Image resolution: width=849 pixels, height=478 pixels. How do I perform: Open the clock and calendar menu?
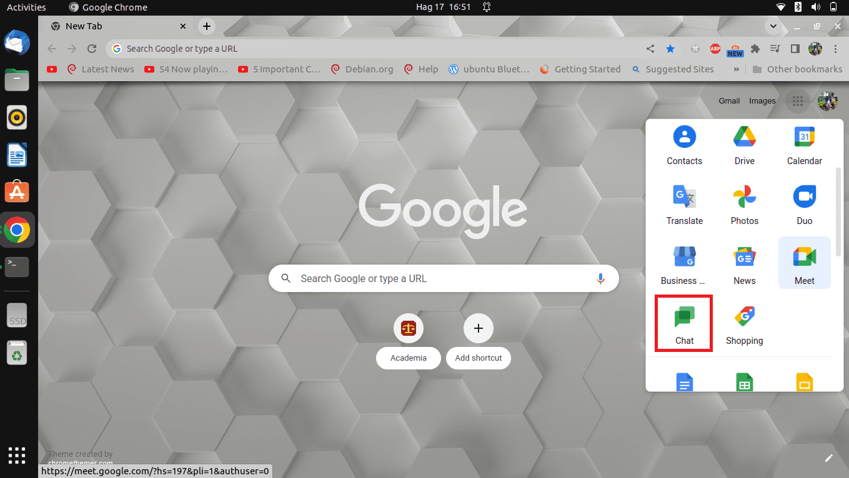(443, 7)
